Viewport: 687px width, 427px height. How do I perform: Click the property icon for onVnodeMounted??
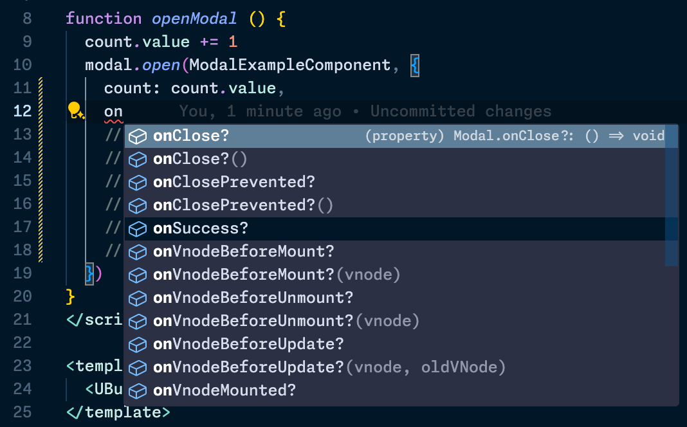[138, 390]
